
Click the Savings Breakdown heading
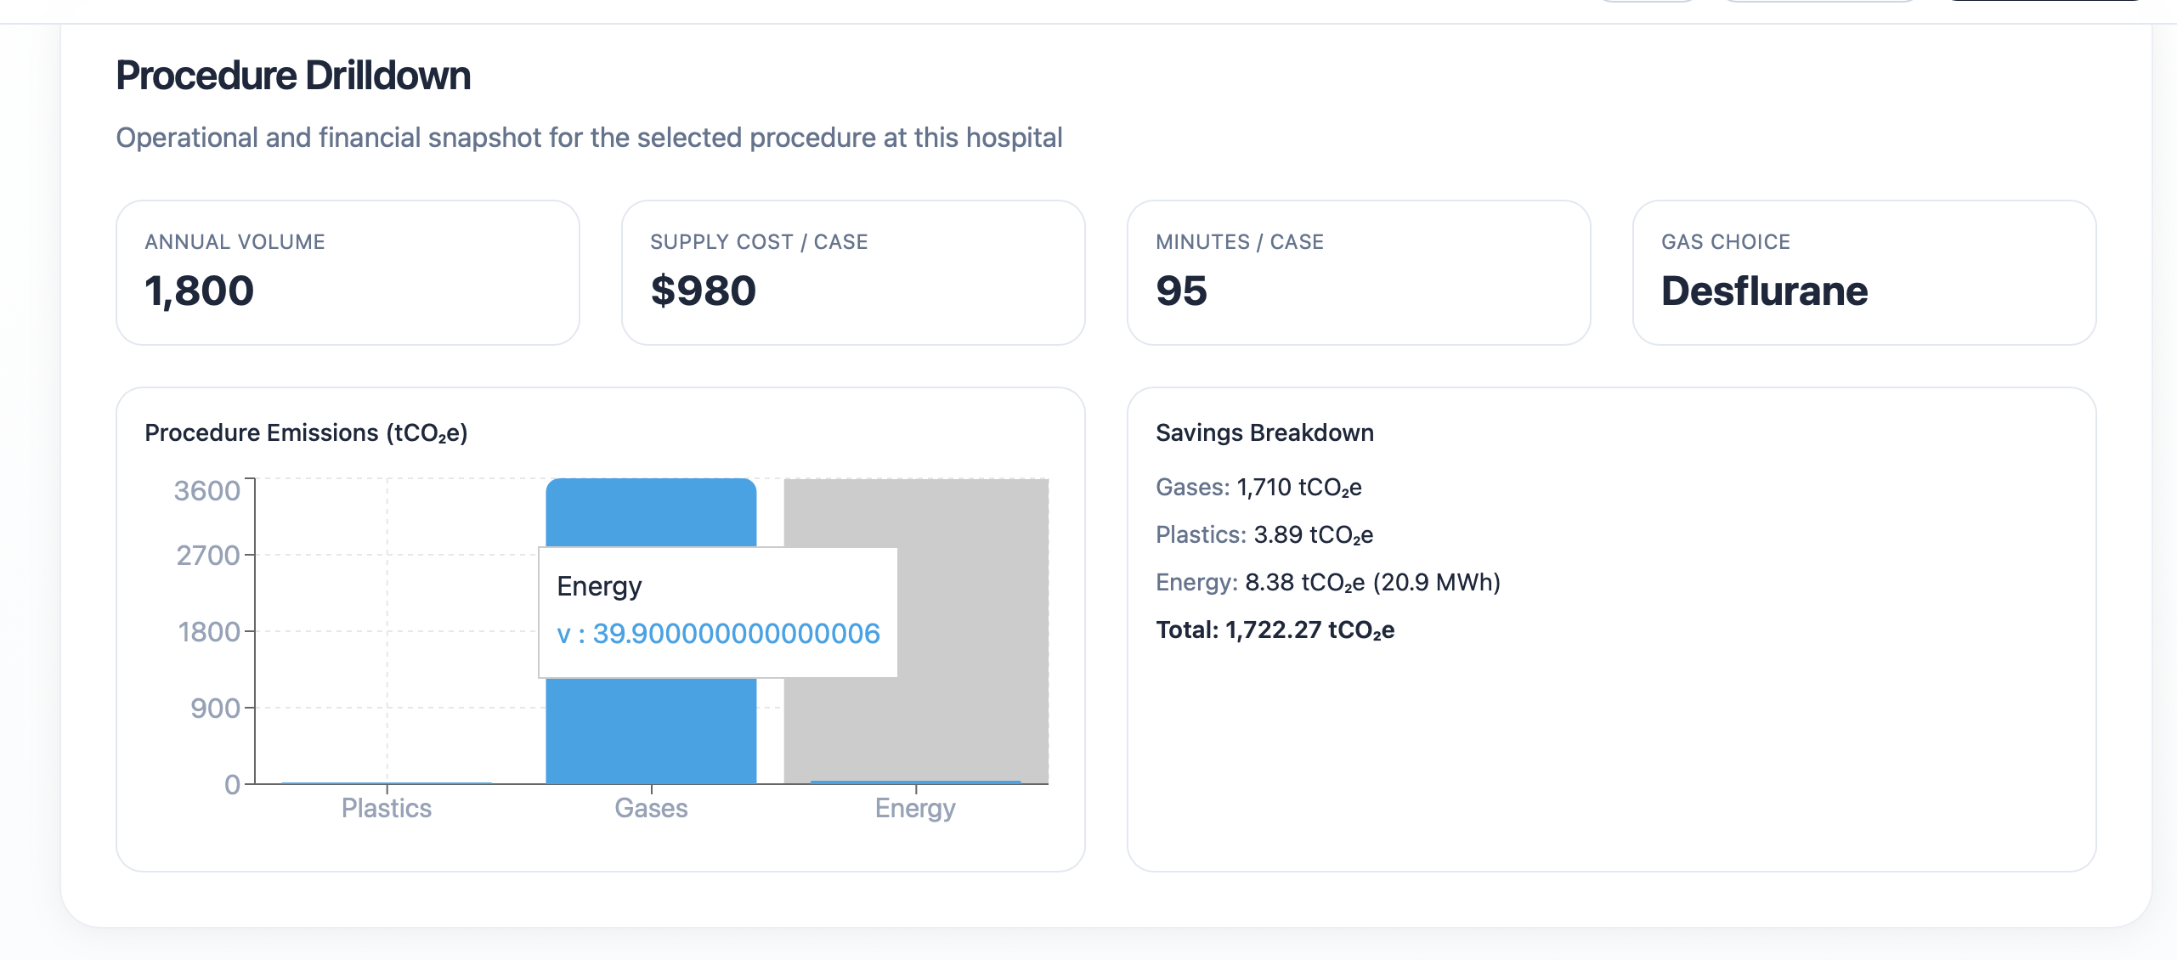coord(1264,433)
